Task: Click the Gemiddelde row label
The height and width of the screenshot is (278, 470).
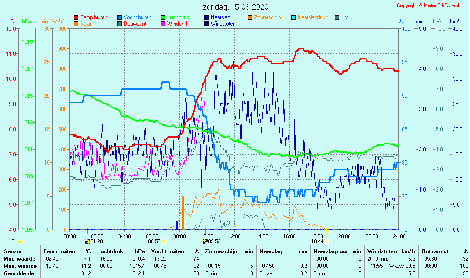Action: [20, 273]
